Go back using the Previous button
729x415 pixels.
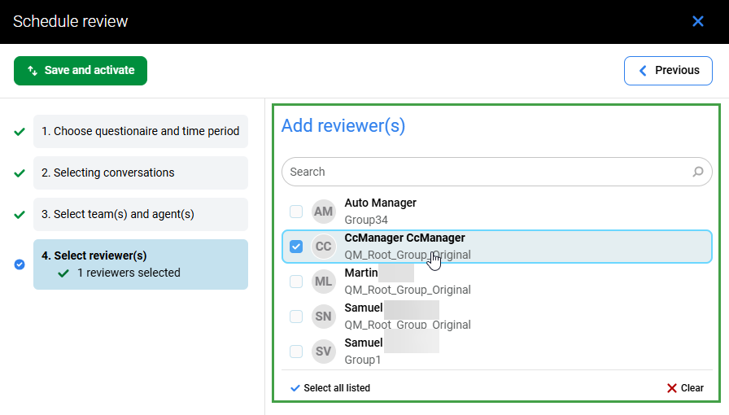point(668,70)
